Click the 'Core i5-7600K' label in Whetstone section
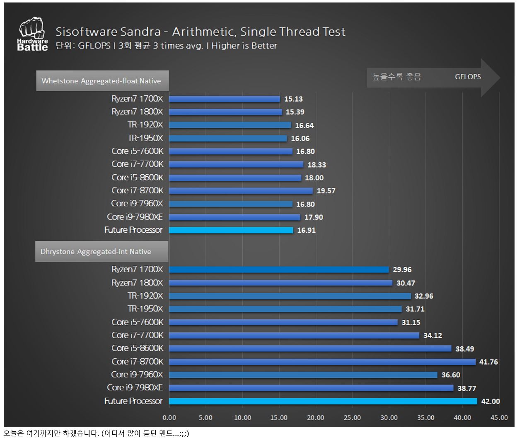522x438 pixels. [138, 151]
